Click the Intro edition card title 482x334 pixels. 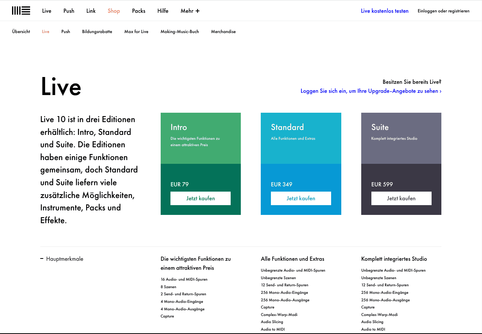point(179,127)
